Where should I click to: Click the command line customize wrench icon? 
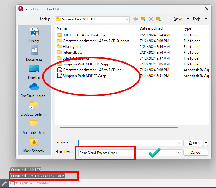coord(4,183)
